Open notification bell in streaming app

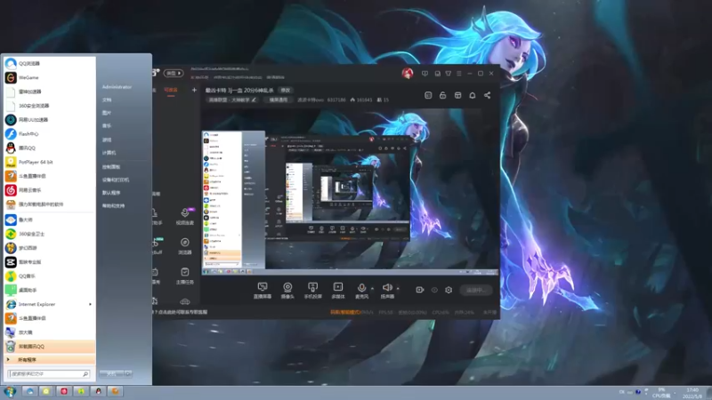[x=473, y=95]
